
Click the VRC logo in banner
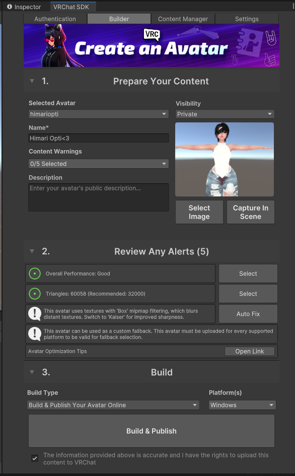coord(152,34)
